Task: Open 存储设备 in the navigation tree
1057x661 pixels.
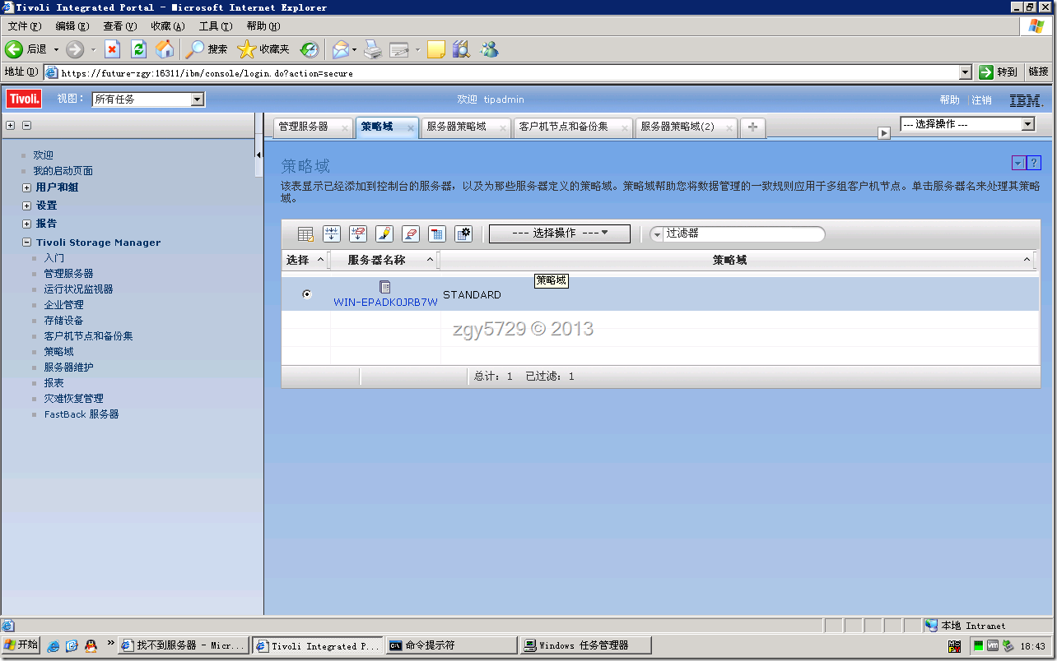Action: click(x=63, y=321)
